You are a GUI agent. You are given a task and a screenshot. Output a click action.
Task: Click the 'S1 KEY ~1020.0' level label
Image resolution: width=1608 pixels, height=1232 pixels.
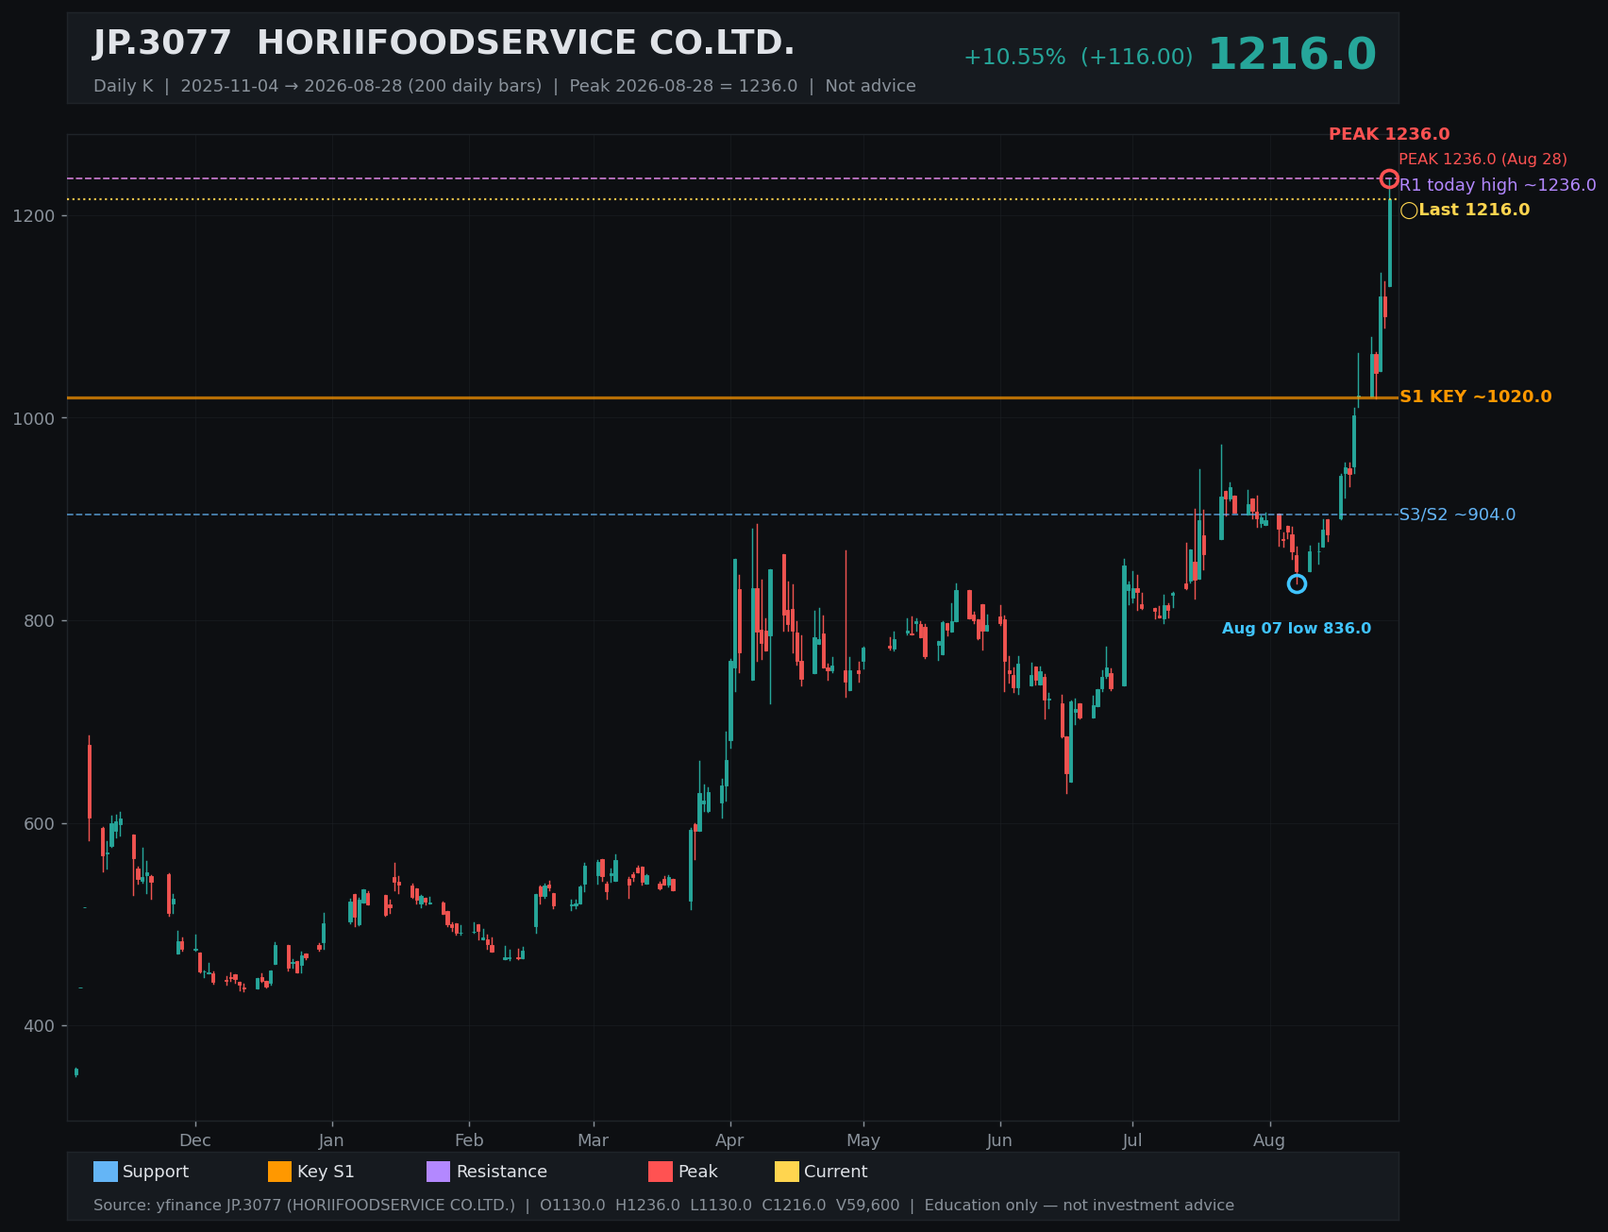(x=1475, y=397)
